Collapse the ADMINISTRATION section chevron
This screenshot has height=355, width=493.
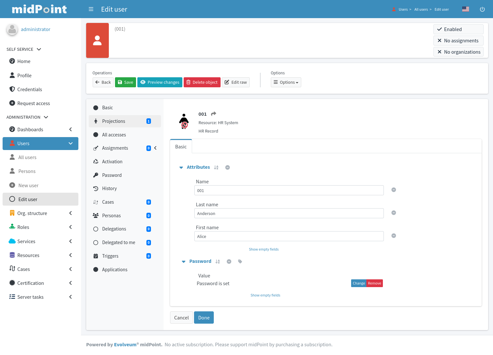pyautogui.click(x=46, y=117)
